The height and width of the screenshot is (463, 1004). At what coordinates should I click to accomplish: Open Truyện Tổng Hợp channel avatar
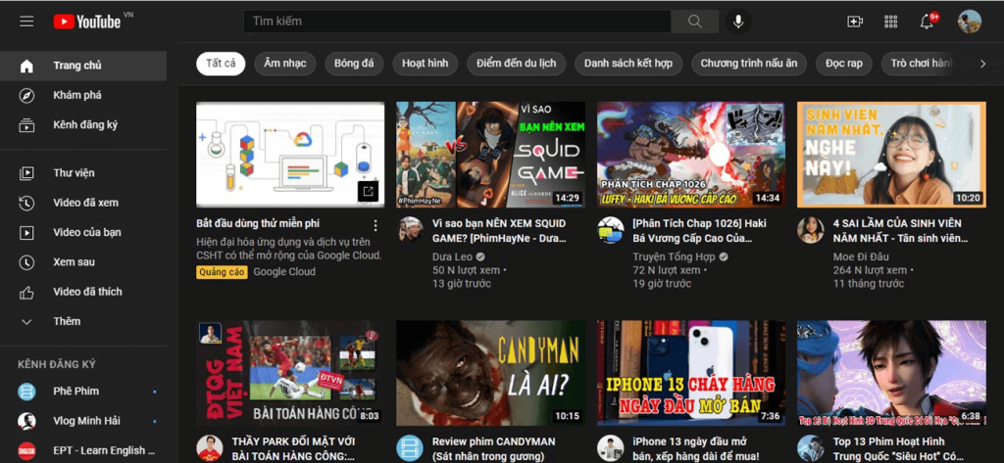610,229
